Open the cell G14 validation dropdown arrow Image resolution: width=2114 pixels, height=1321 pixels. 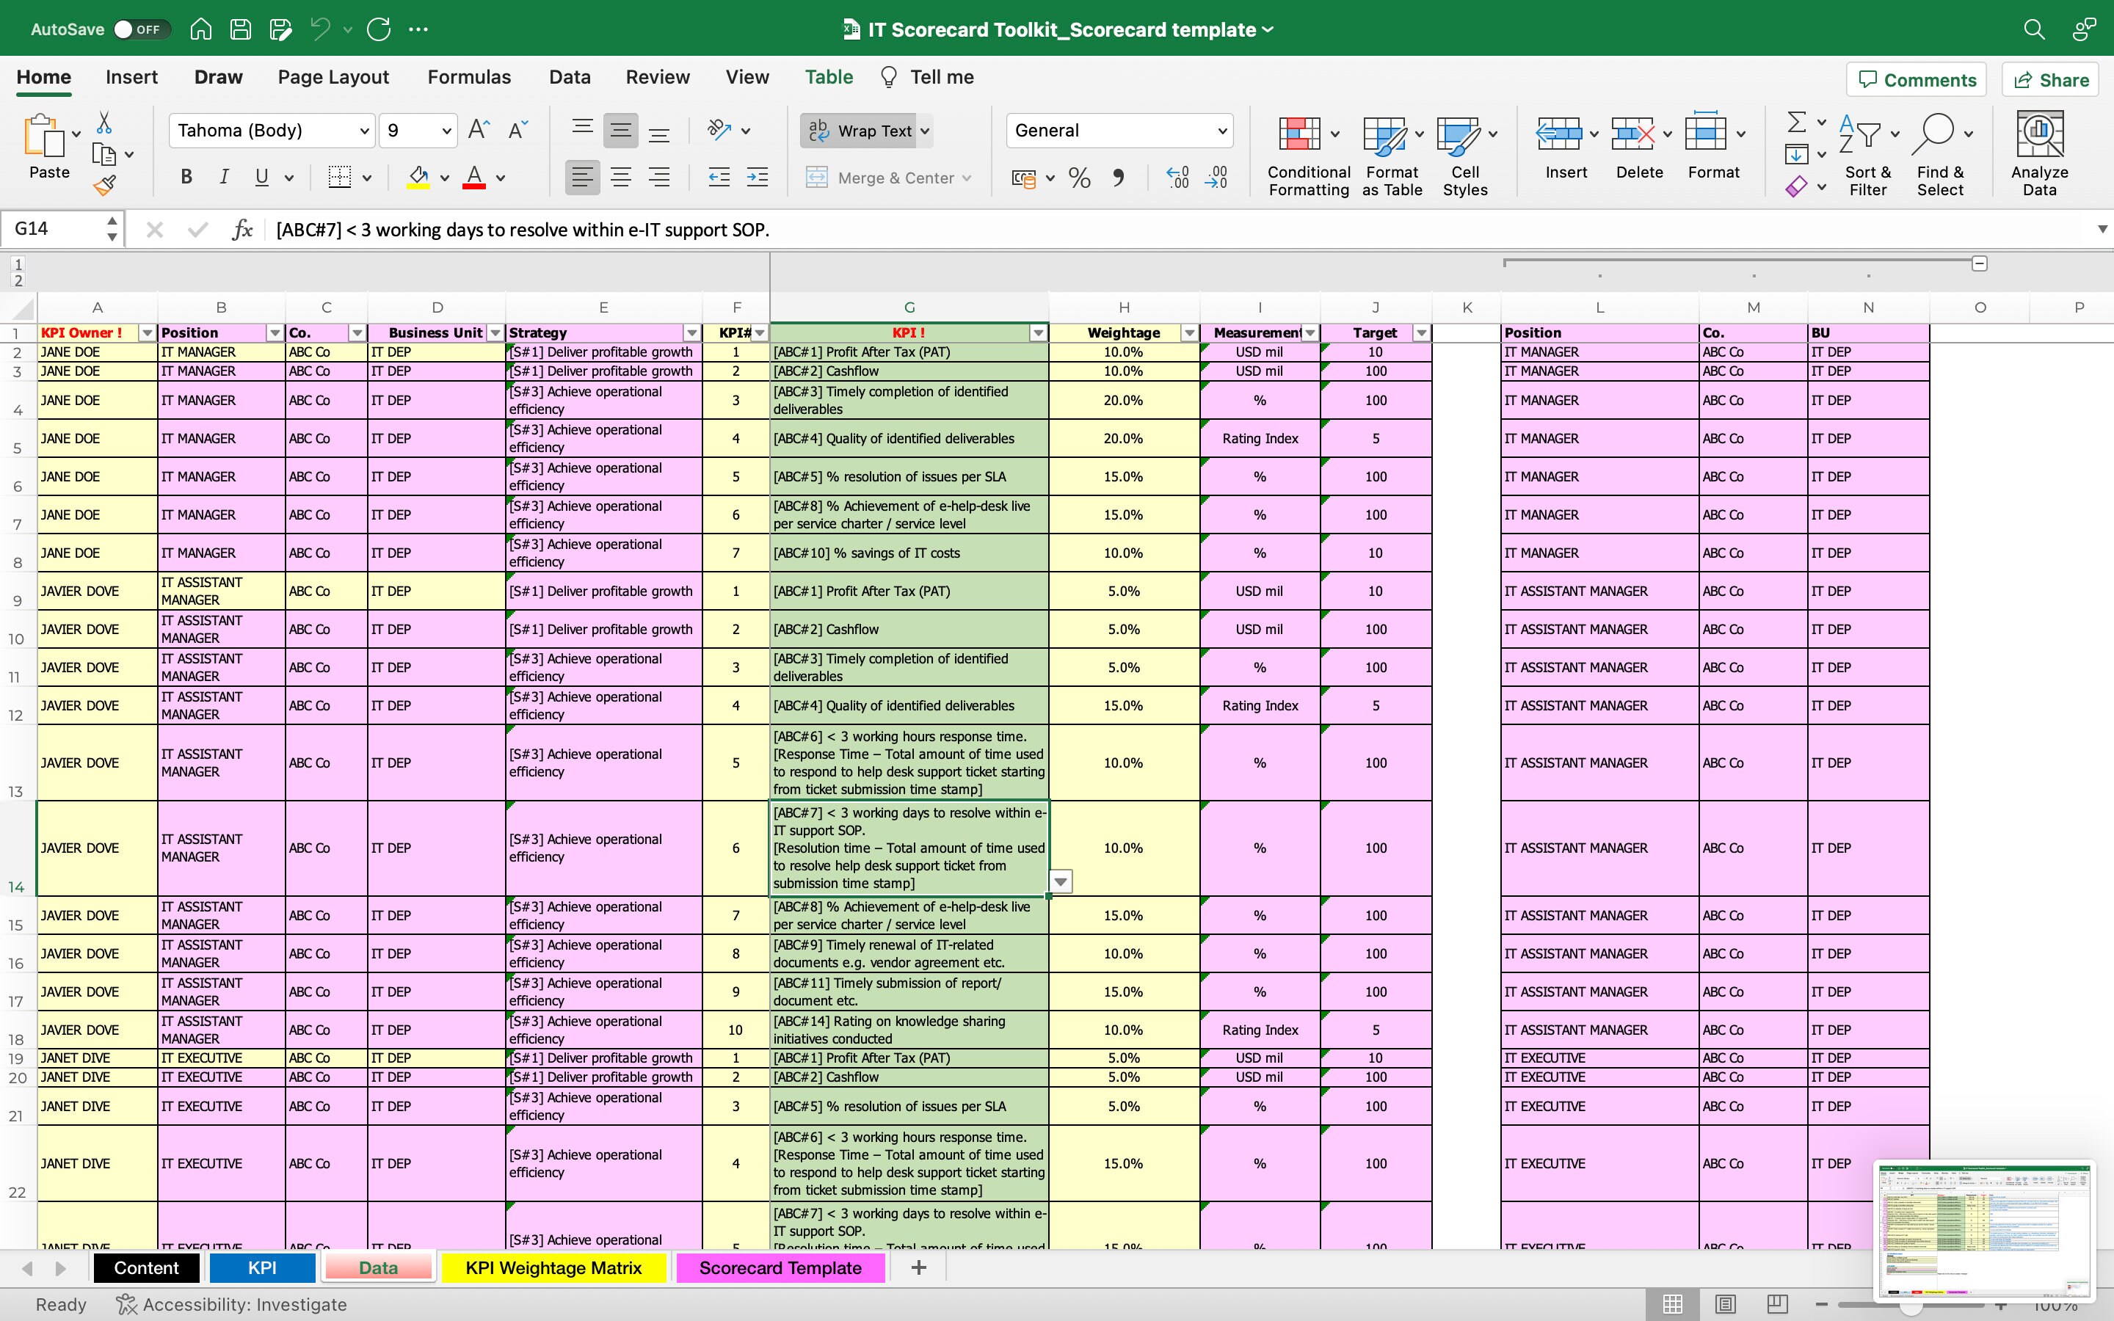(x=1061, y=881)
